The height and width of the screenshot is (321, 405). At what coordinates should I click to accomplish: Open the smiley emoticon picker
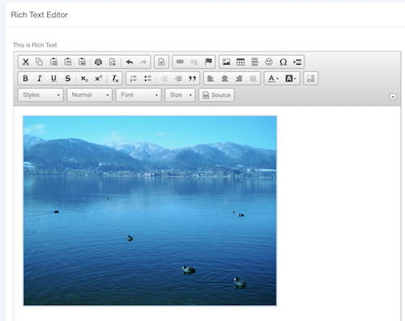pos(269,62)
